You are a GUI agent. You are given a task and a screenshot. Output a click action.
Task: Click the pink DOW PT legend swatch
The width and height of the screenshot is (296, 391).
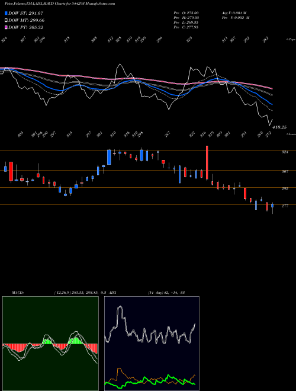[x=7, y=27]
